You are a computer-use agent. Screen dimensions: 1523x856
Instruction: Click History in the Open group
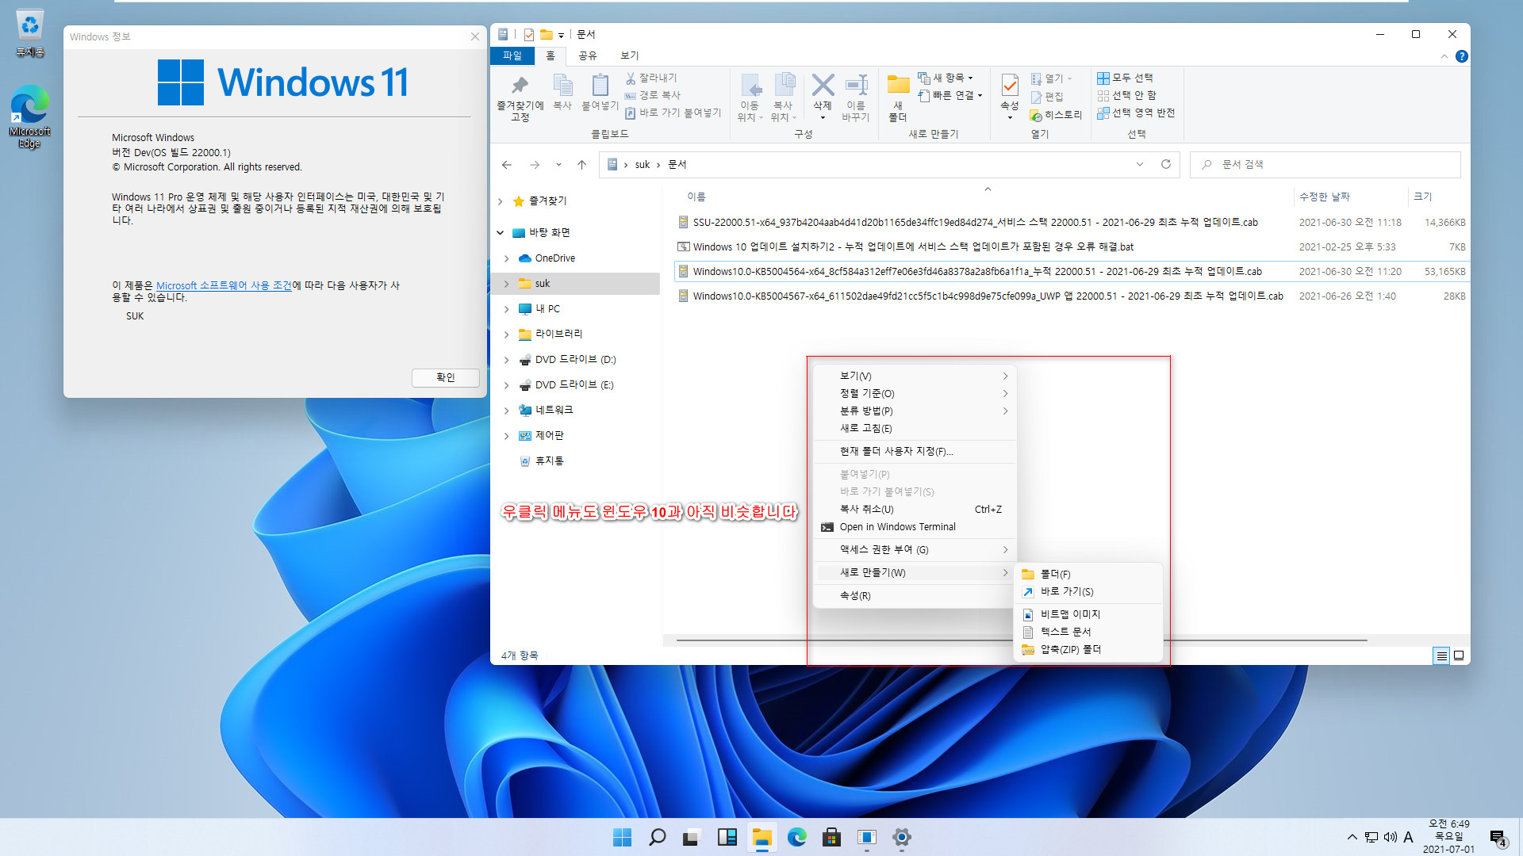pyautogui.click(x=1056, y=115)
